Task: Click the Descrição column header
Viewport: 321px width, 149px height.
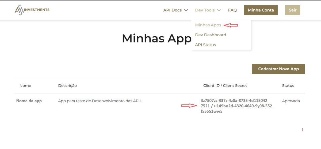Action: (x=67, y=86)
